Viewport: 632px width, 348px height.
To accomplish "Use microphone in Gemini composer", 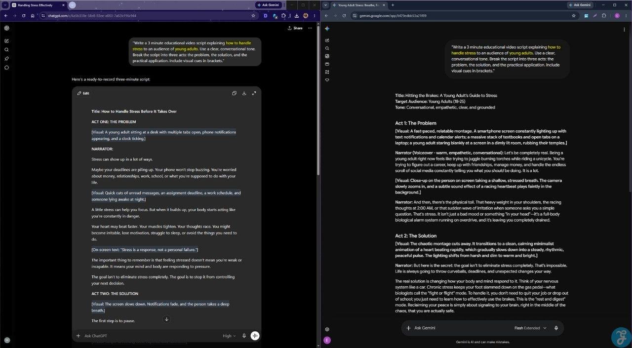I will click(556, 328).
